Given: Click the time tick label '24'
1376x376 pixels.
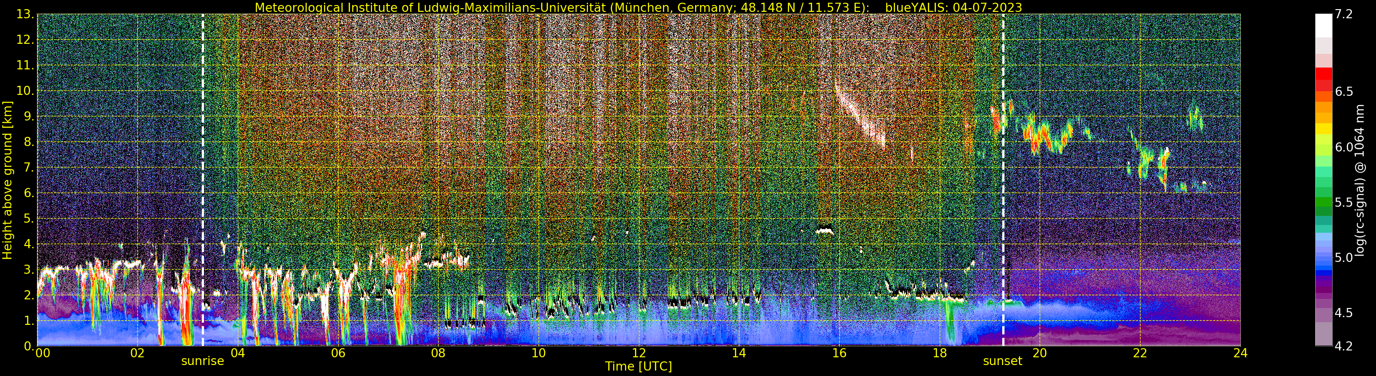Looking at the screenshot, I should [1240, 353].
